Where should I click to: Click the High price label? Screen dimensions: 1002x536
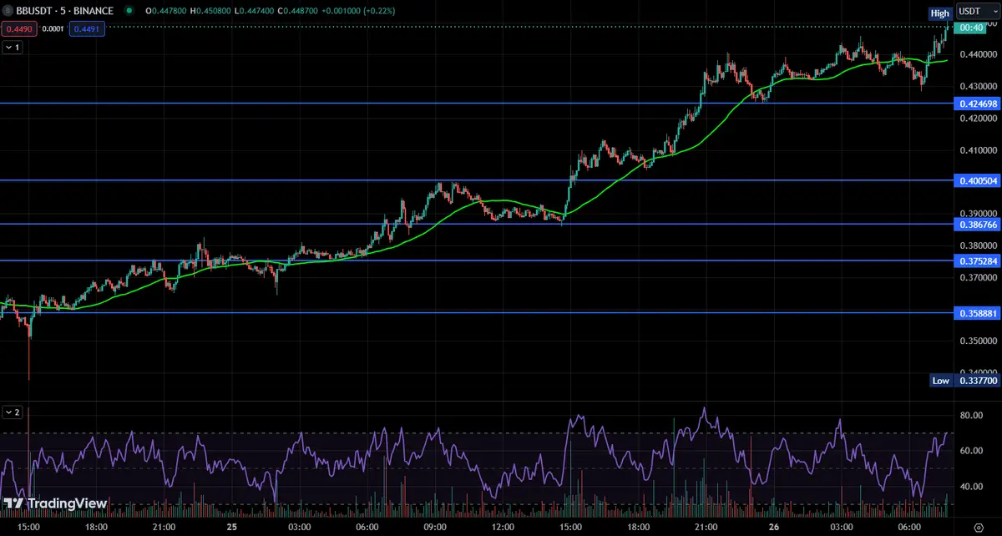[940, 13]
